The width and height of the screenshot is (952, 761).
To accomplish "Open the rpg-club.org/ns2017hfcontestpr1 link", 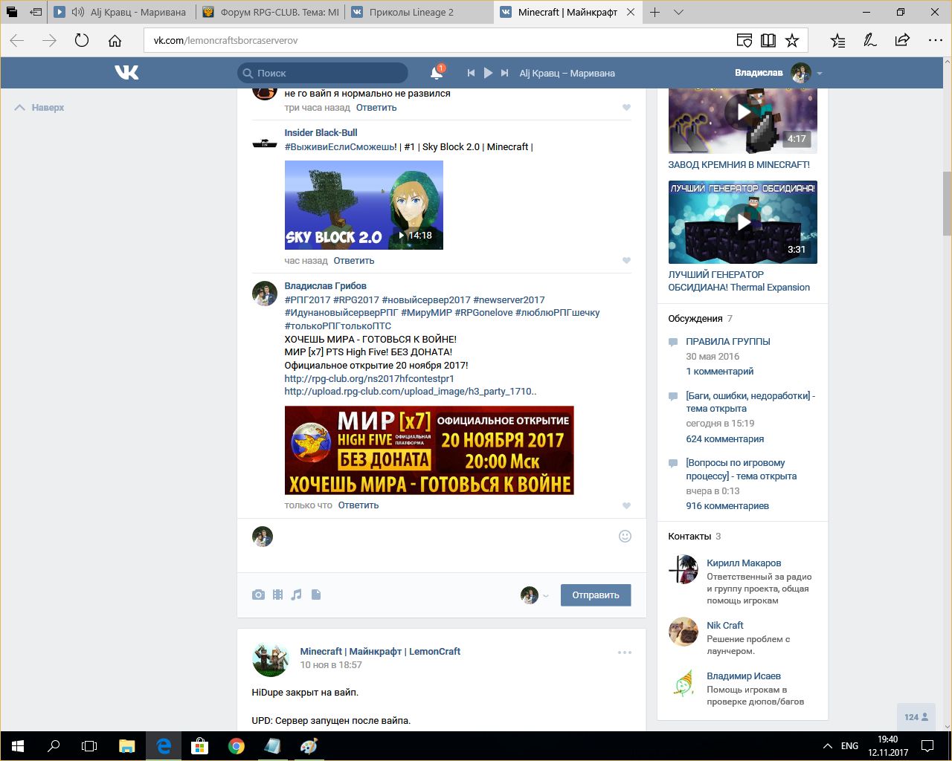I will click(x=370, y=378).
